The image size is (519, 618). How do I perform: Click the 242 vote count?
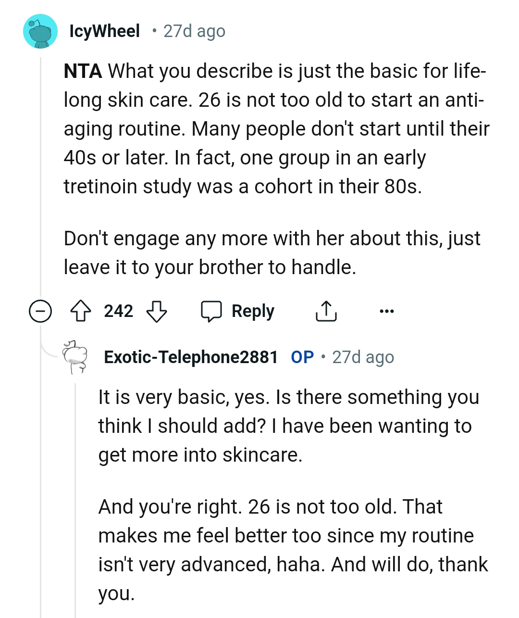pos(119,311)
